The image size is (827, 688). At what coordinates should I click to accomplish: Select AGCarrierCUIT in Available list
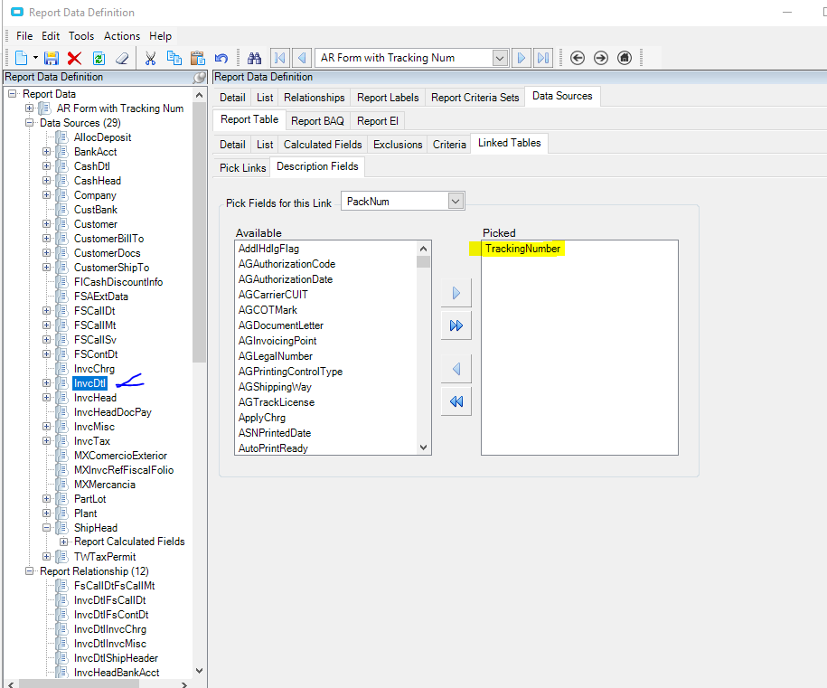coord(273,295)
